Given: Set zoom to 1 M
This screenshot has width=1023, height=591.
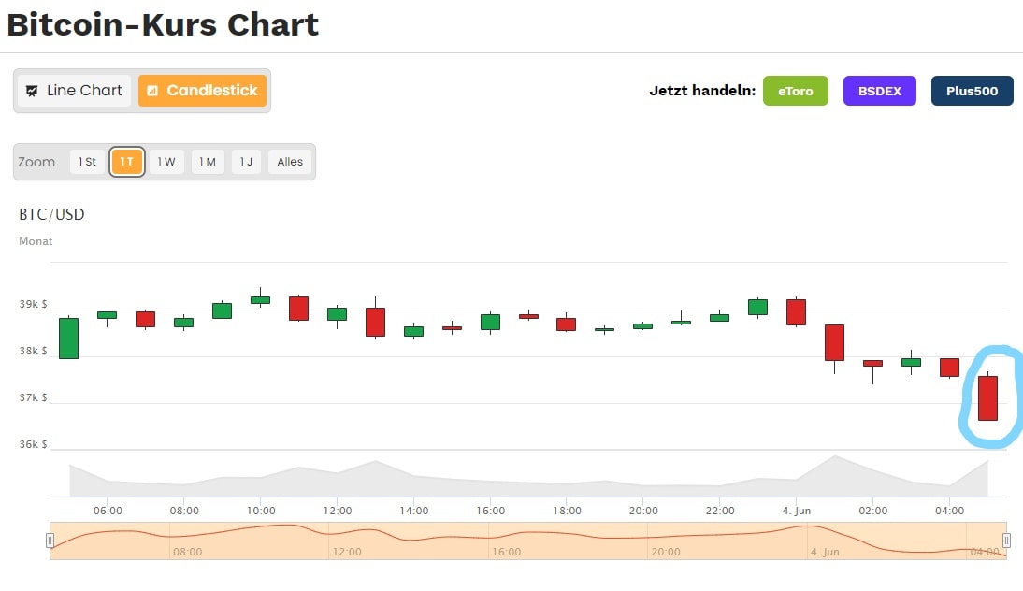Looking at the screenshot, I should tap(208, 162).
